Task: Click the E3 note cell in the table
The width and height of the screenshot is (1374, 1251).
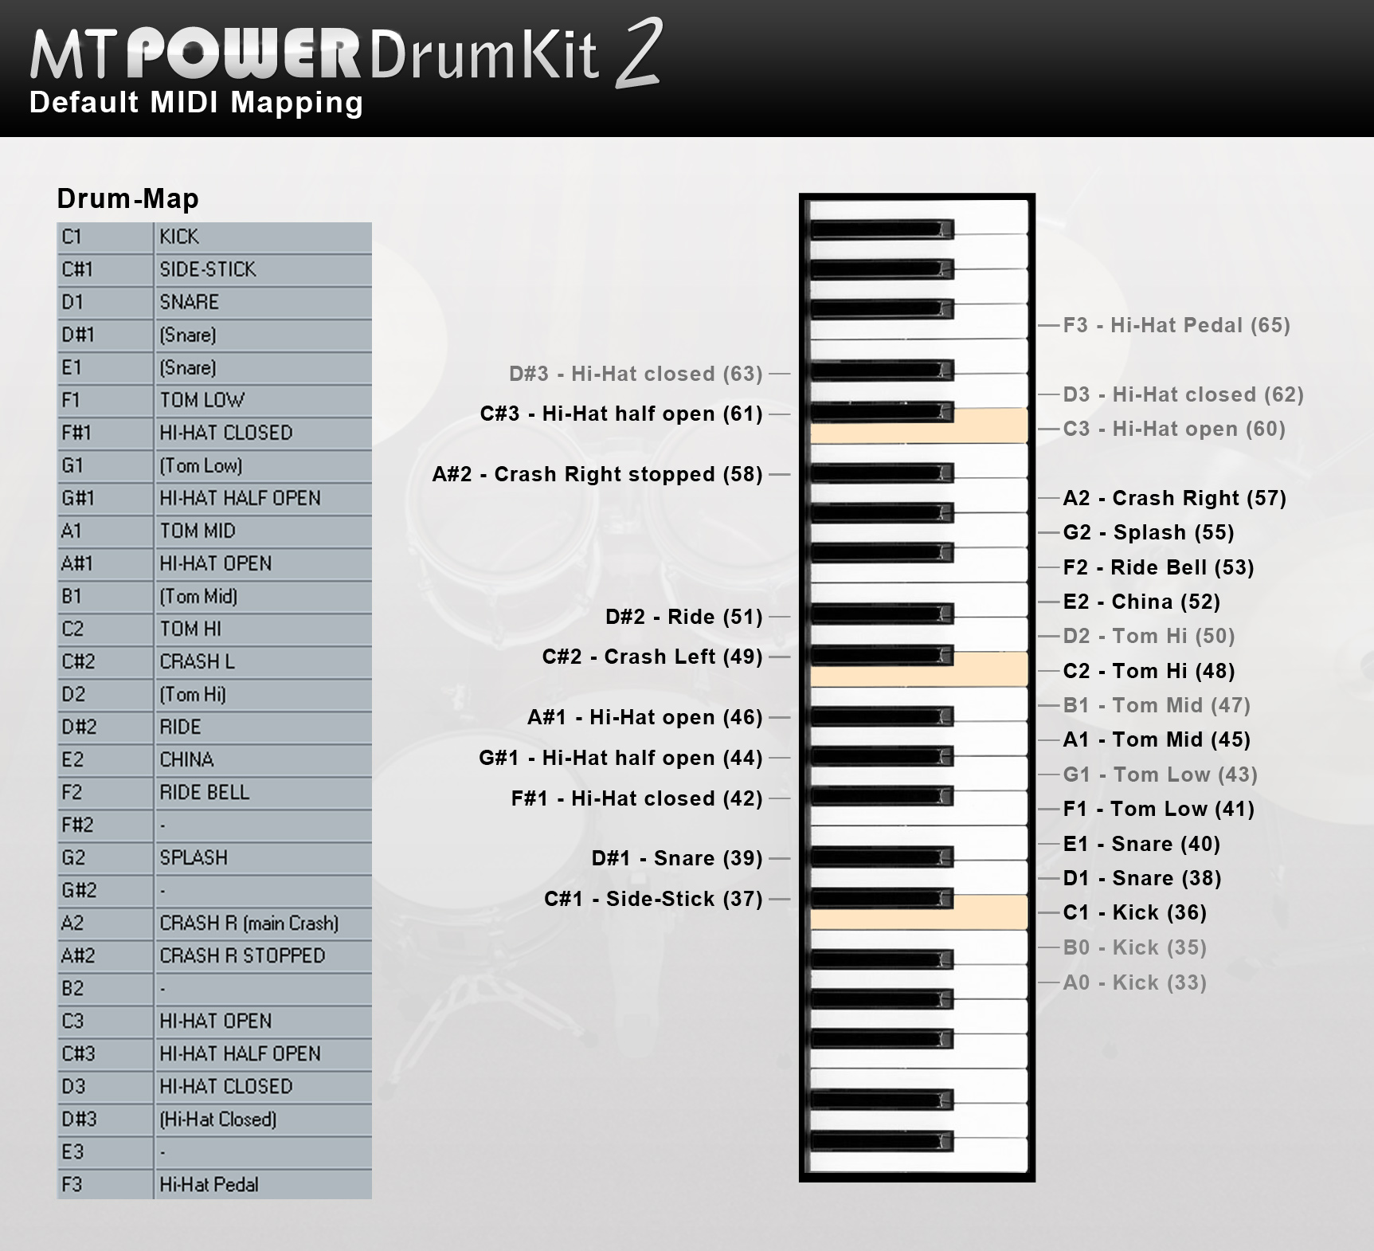Action: (x=104, y=1151)
